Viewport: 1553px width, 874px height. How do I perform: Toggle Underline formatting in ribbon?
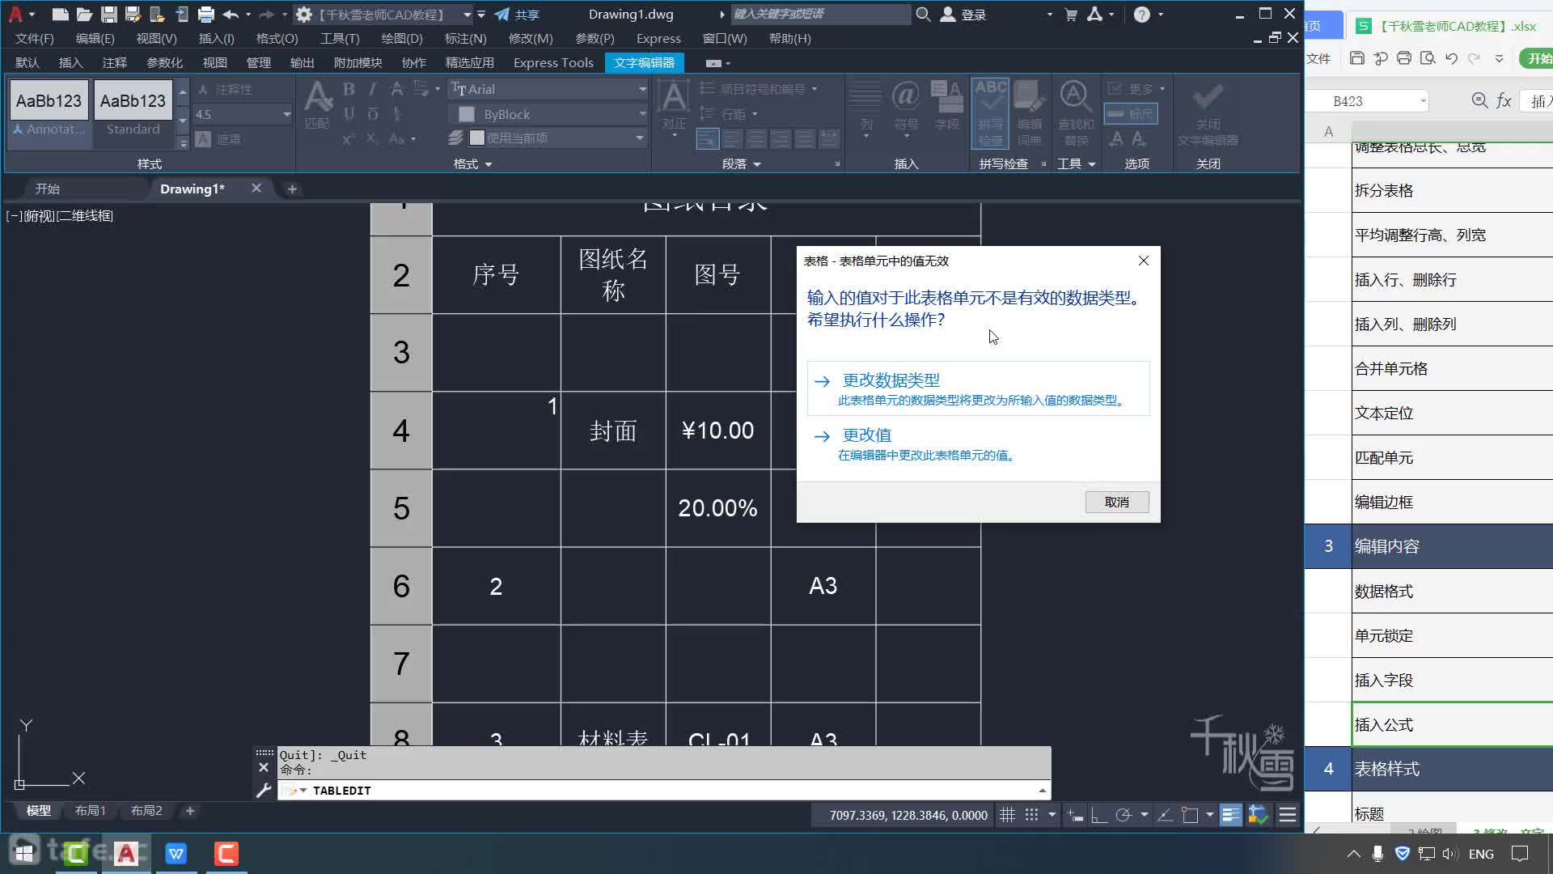pyautogui.click(x=349, y=114)
